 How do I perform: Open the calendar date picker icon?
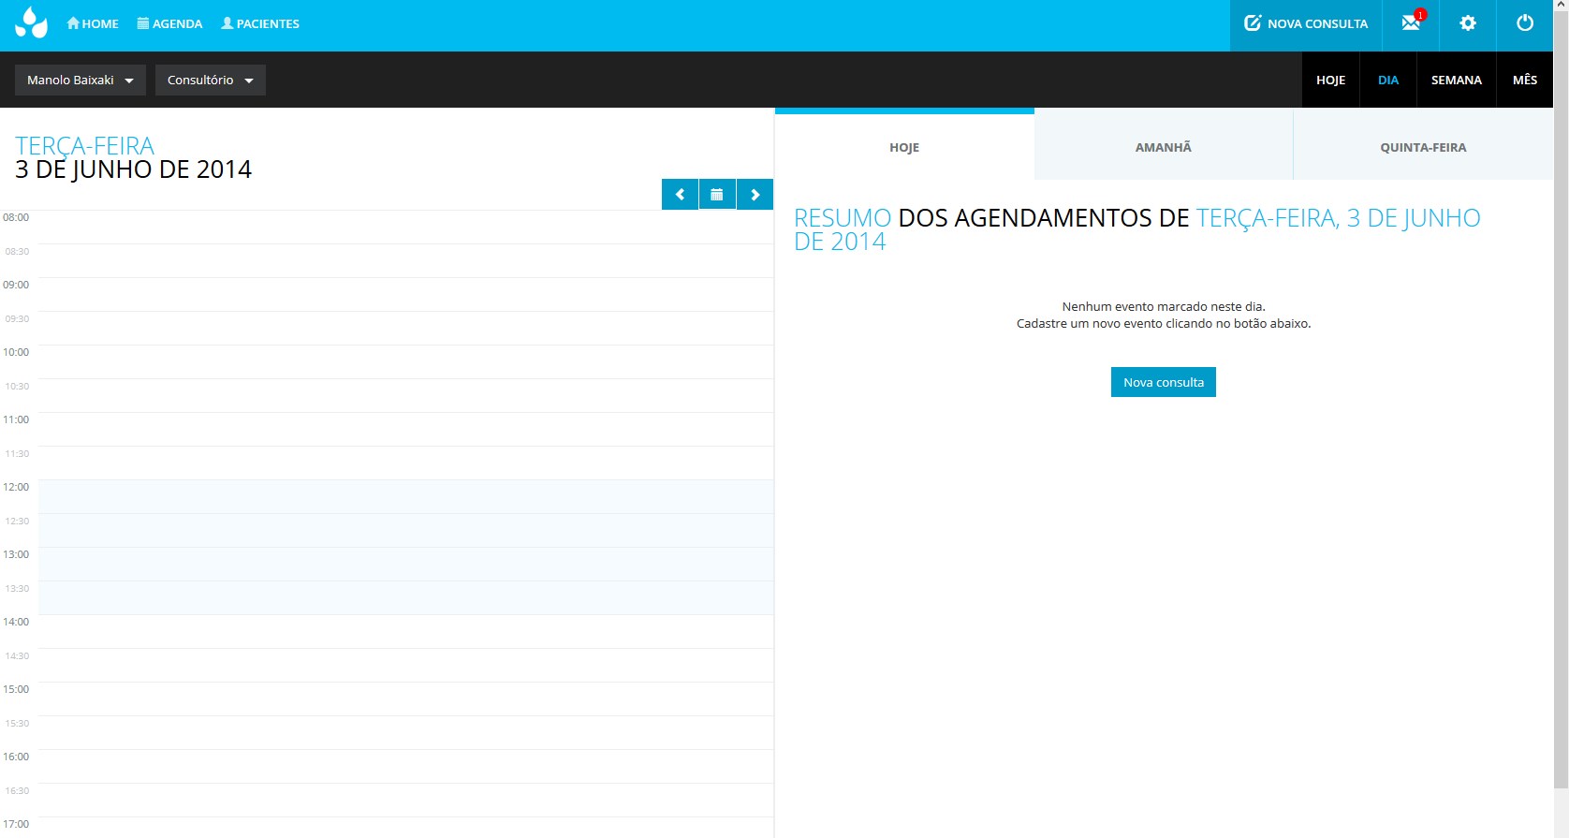click(x=717, y=195)
